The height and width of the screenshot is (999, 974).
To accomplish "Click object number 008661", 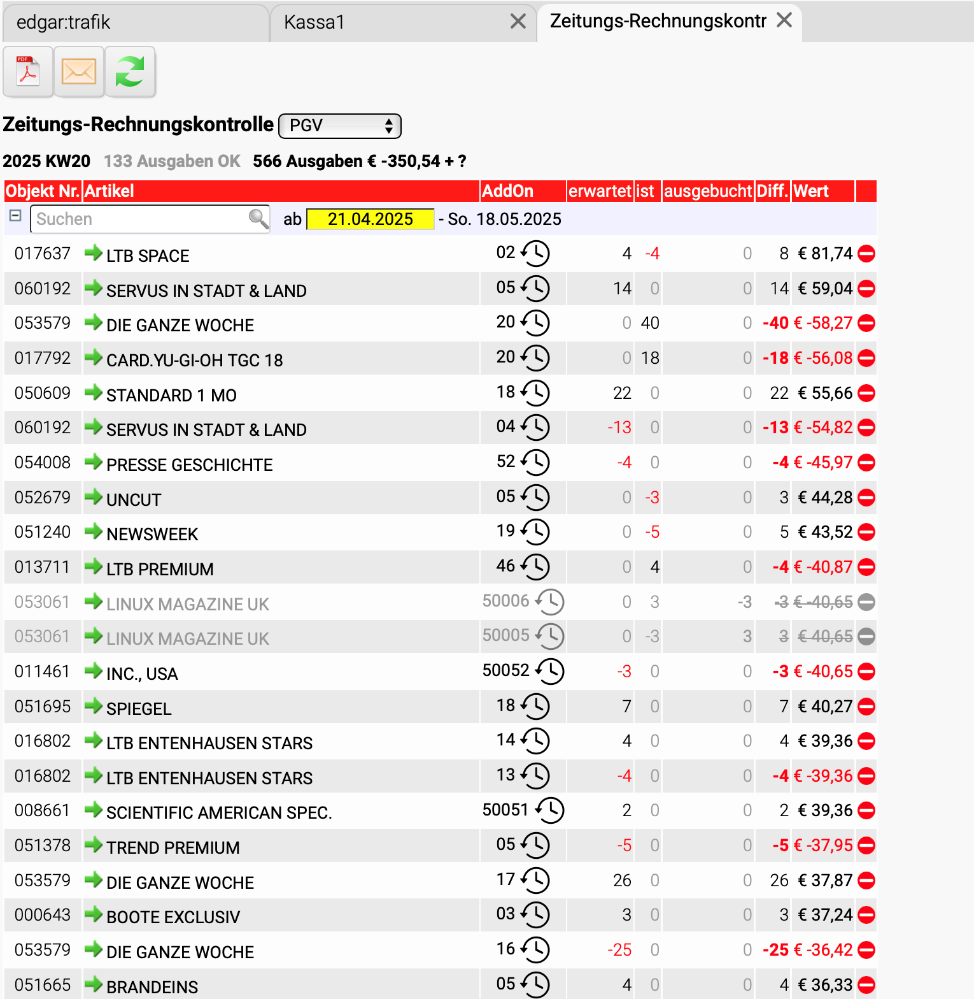I will click(x=43, y=810).
